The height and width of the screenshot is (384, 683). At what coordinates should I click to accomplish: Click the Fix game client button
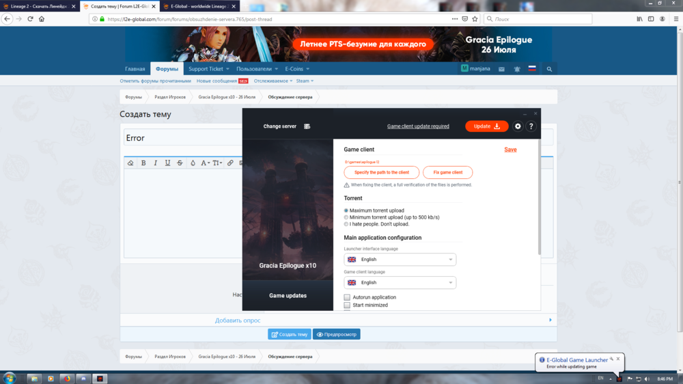[447, 172]
